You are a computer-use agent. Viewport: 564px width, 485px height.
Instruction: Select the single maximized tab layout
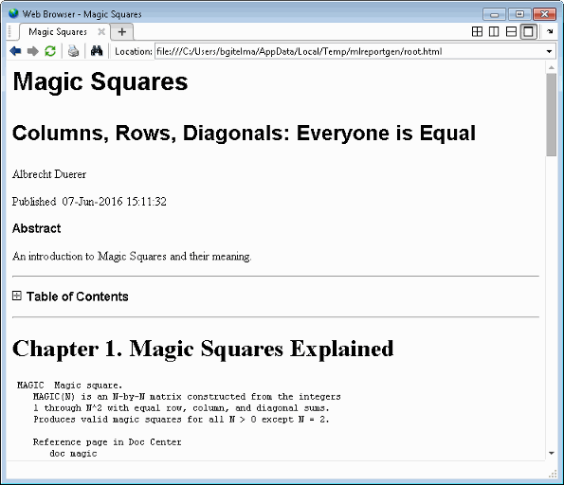click(528, 32)
